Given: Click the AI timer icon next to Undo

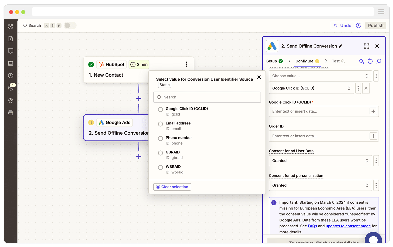Looking at the screenshot, I should pos(359,25).
